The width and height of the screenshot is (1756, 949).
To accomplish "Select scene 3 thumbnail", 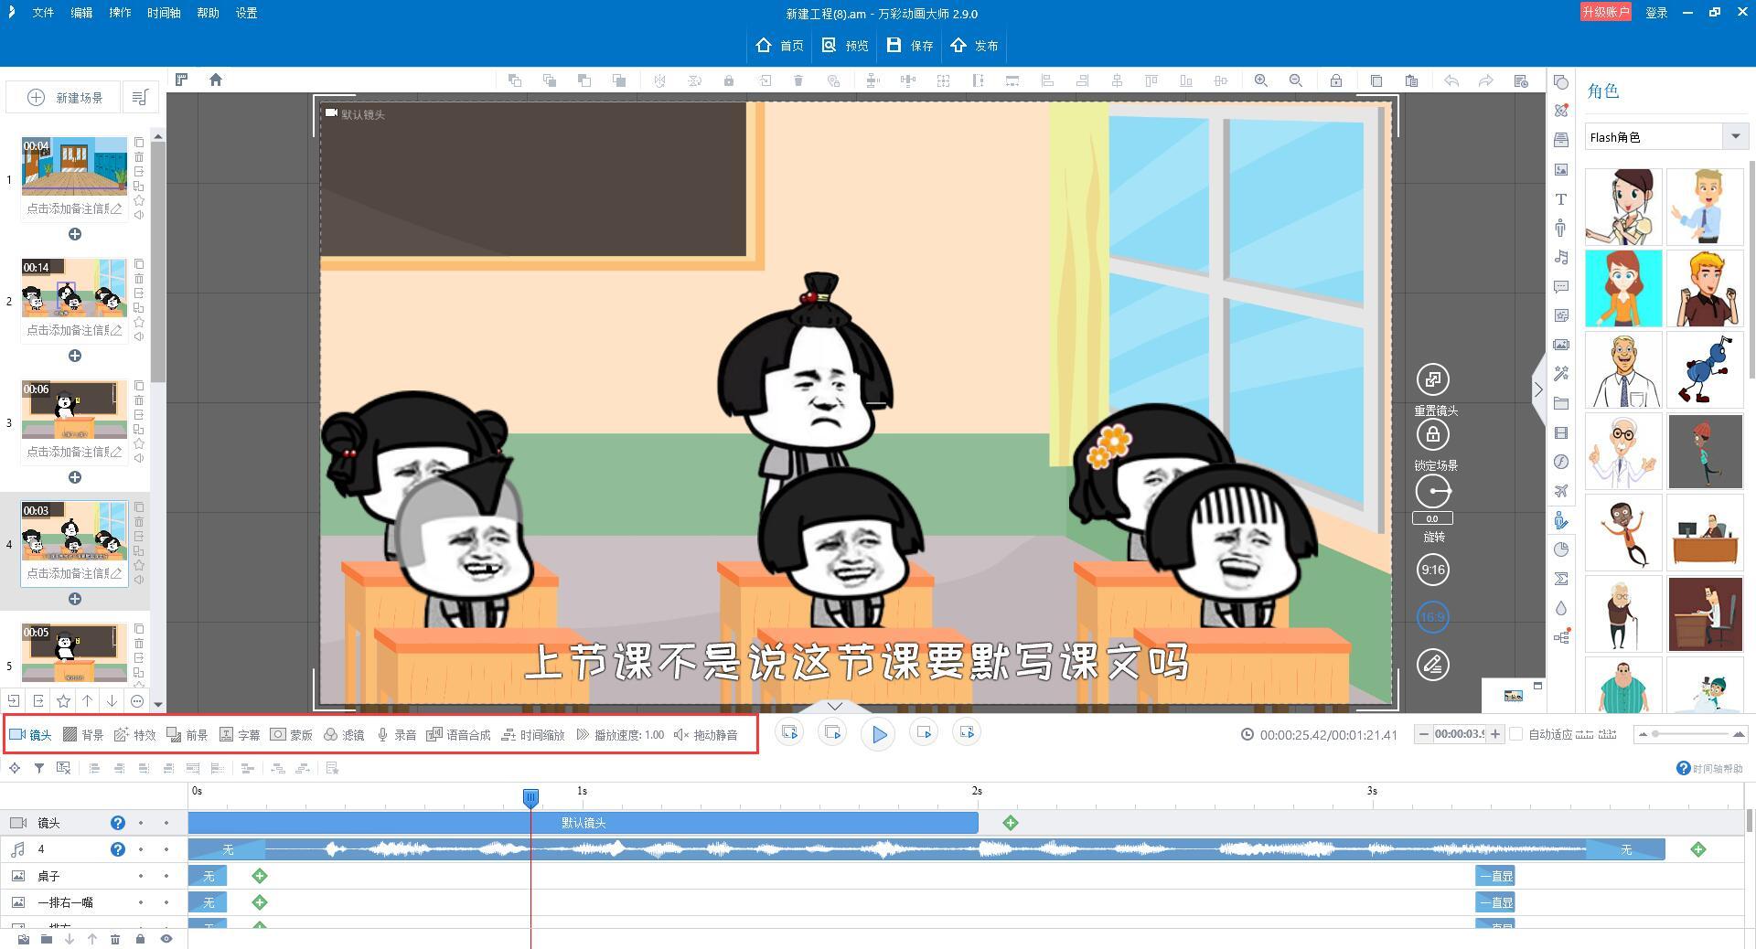I will click(x=74, y=409).
